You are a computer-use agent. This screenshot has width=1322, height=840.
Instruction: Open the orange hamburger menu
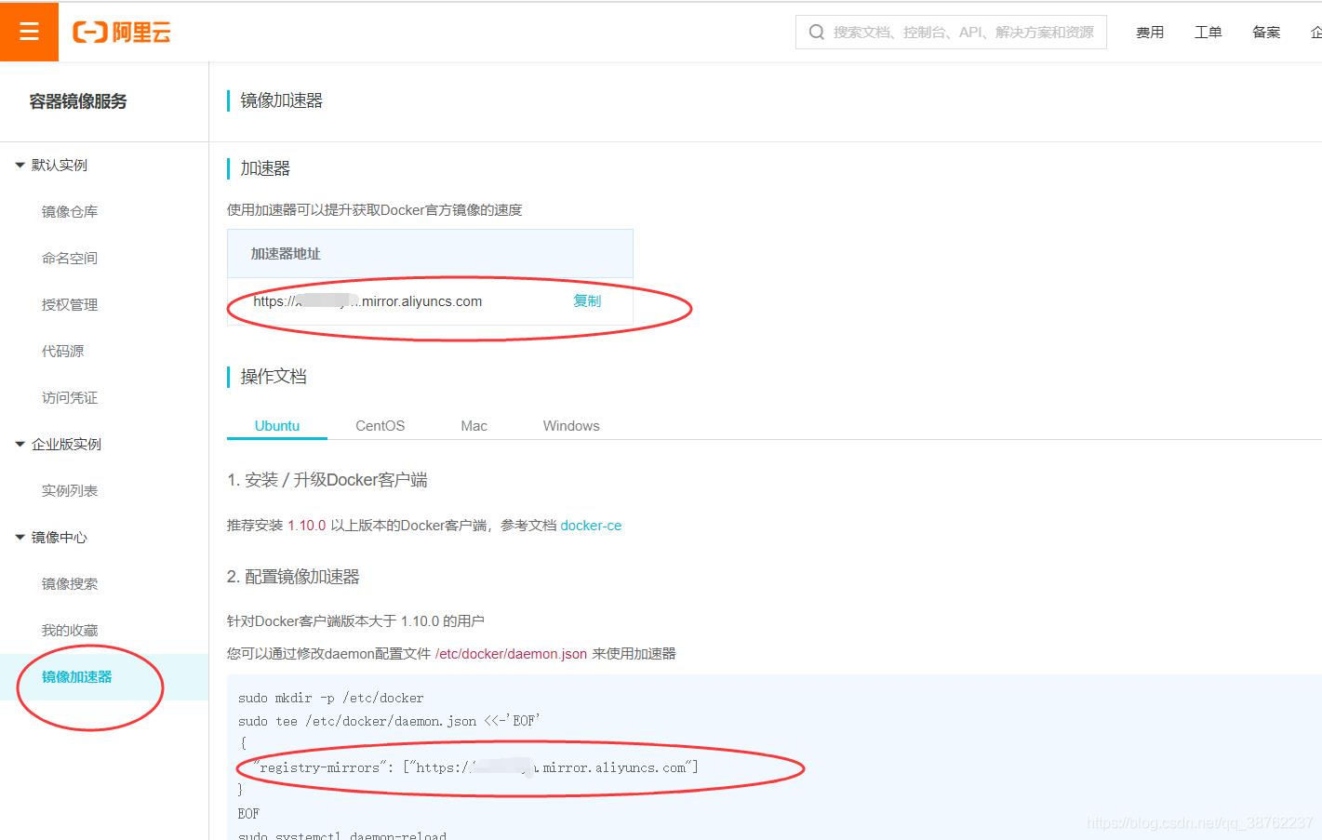pyautogui.click(x=29, y=32)
